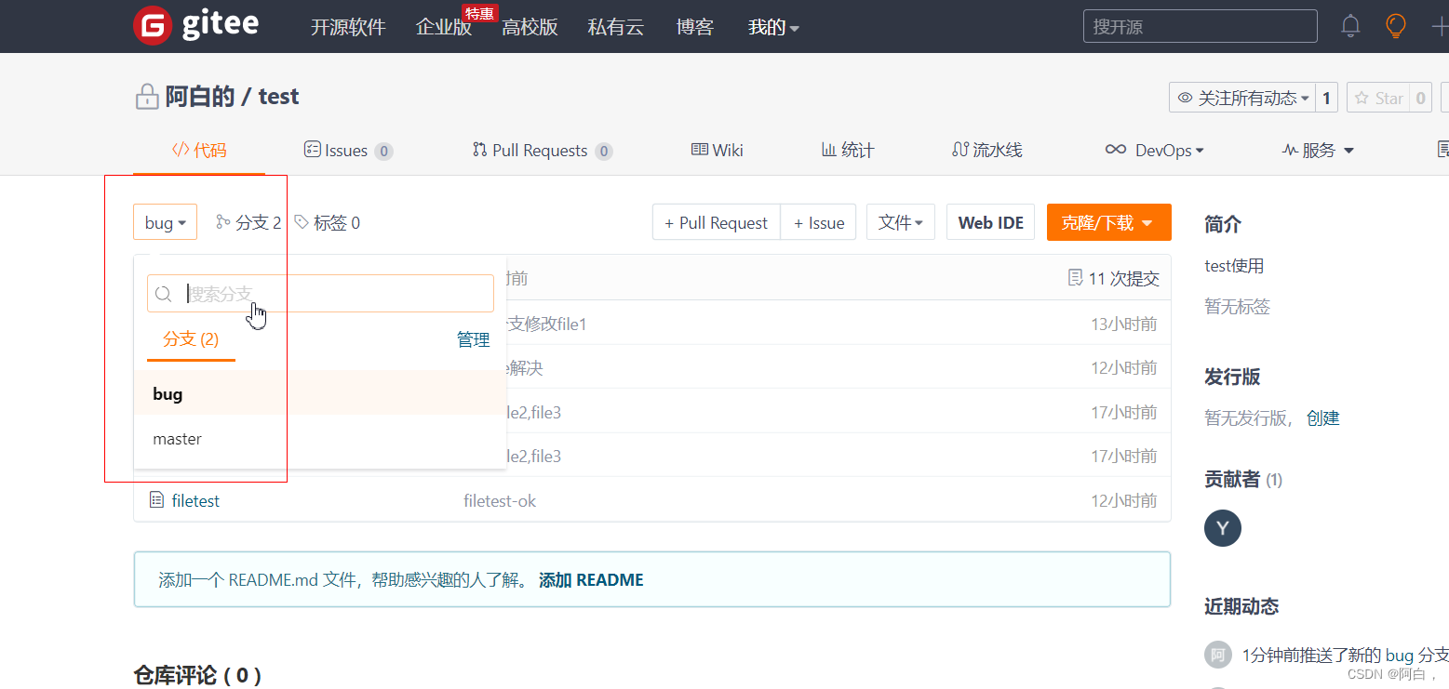
Task: Expand the DevOps menu
Action: coord(1154,150)
